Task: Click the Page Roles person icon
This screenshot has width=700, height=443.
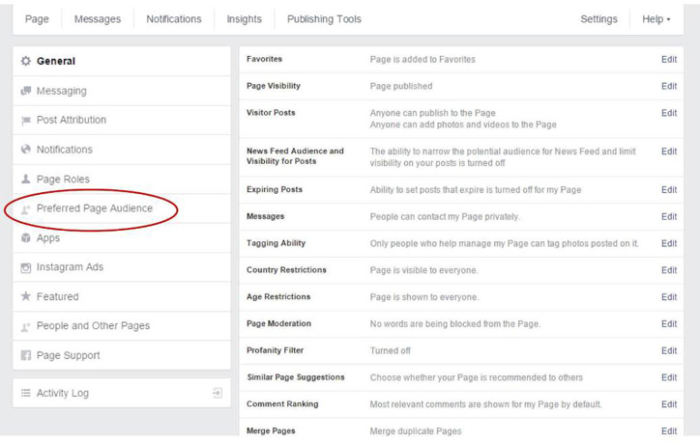Action: (x=26, y=179)
